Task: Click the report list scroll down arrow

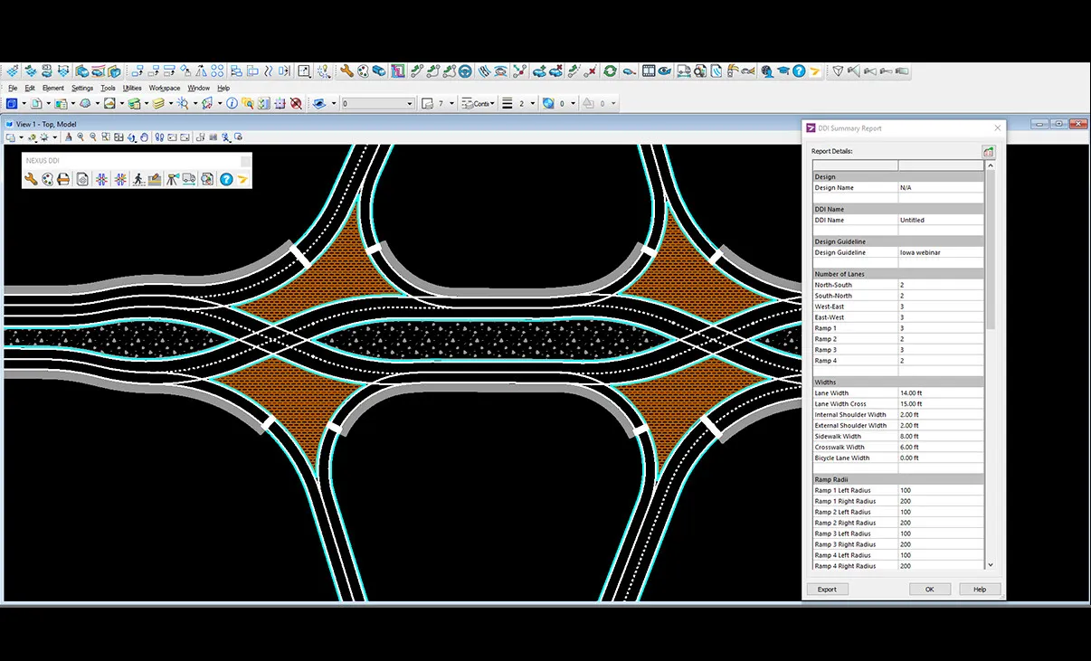Action: coord(991,564)
